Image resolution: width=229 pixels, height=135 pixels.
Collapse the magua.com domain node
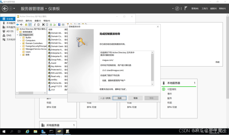click(18, 35)
